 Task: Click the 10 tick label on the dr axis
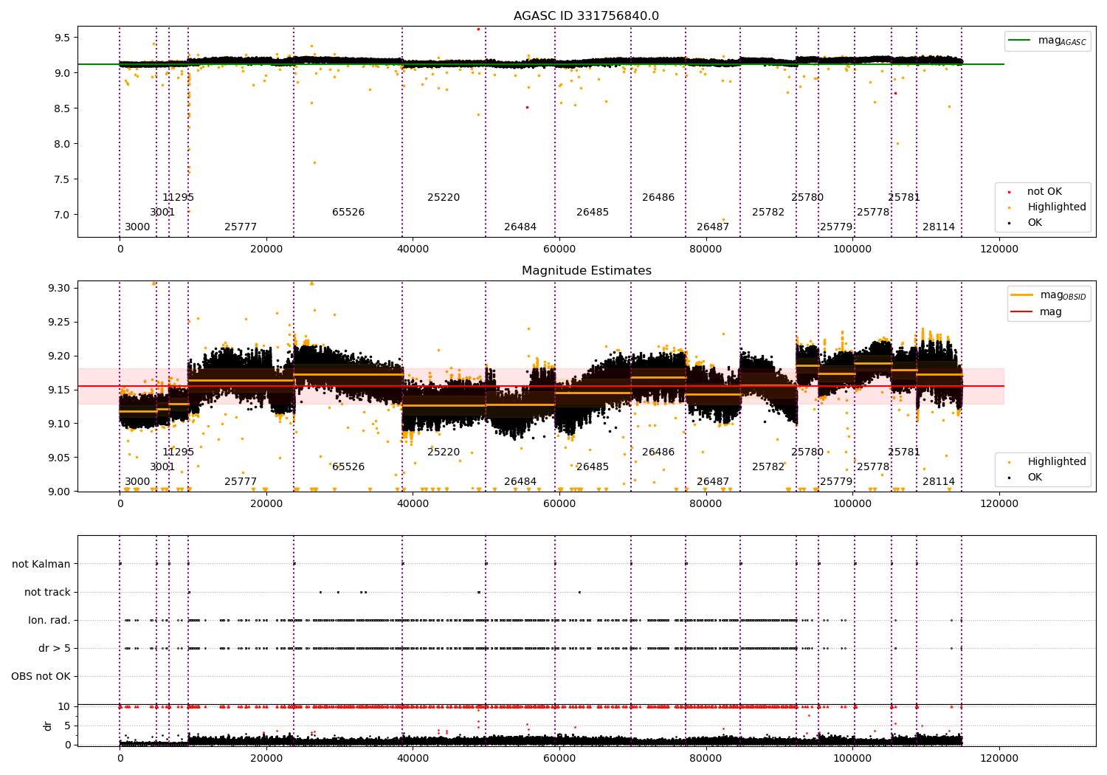pos(64,707)
